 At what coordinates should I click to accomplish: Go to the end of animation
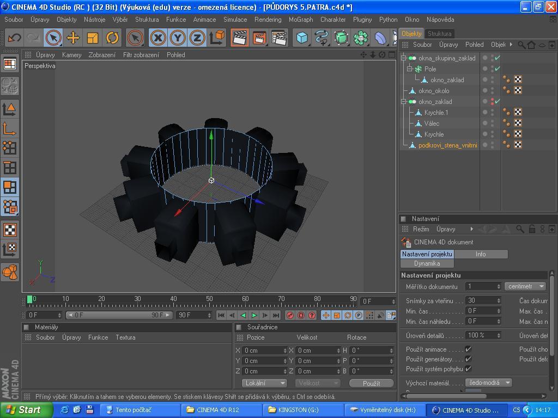[x=276, y=315]
